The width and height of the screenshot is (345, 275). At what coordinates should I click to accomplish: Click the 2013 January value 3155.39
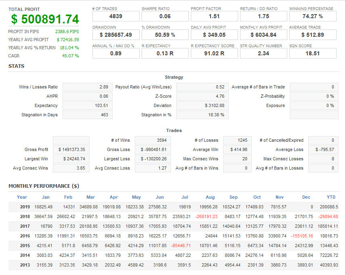point(45,265)
